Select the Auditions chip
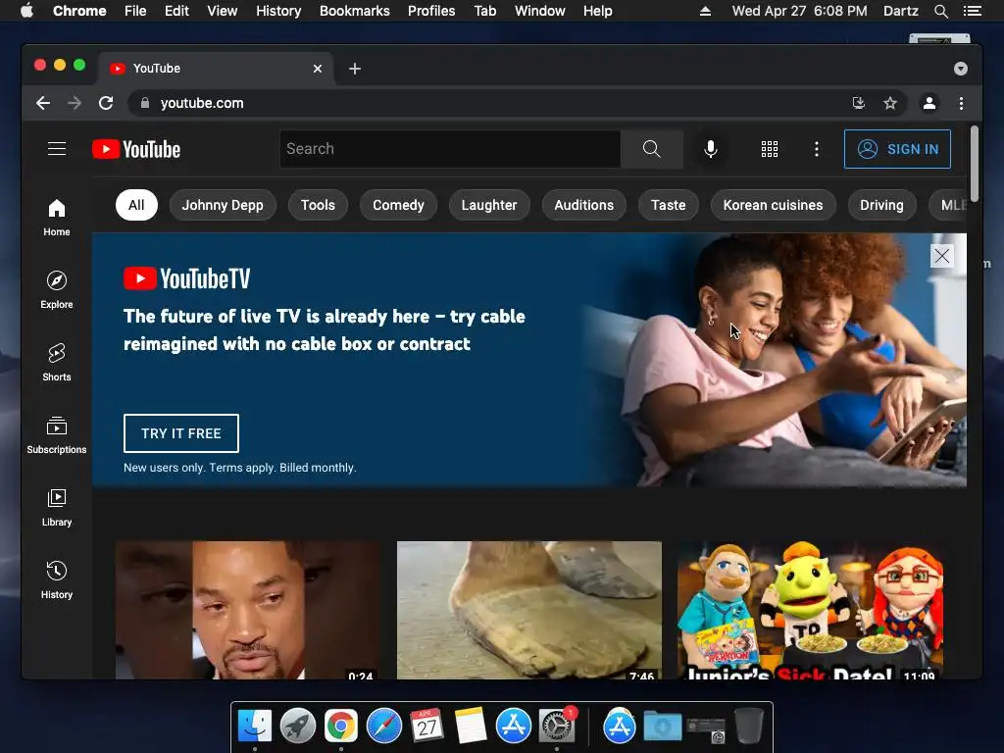The height and width of the screenshot is (753, 1004). [584, 205]
